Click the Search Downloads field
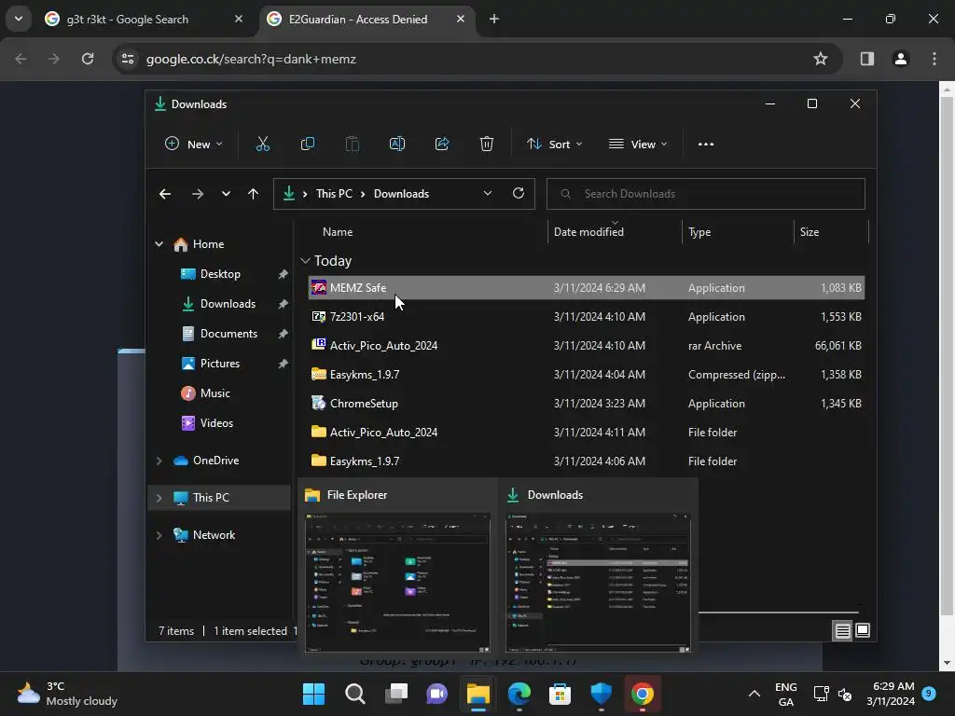This screenshot has width=955, height=716. point(705,194)
